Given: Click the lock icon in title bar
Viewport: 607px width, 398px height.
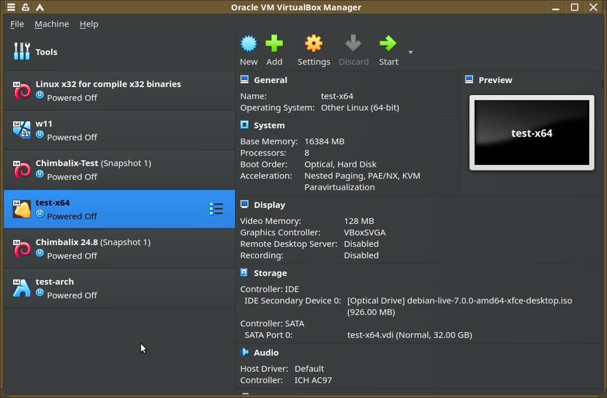Looking at the screenshot, I should (x=25, y=7).
